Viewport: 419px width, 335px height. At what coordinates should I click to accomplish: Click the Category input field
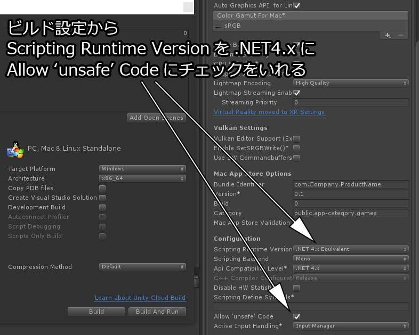(351, 213)
